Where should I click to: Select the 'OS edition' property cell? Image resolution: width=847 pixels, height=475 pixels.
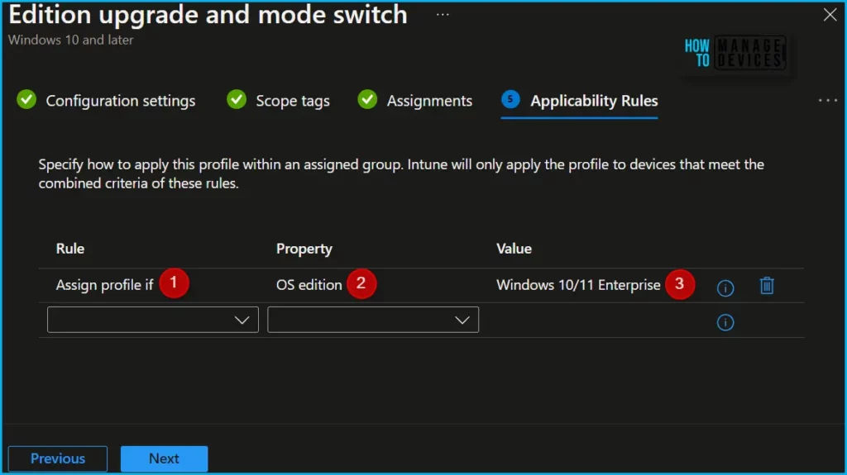[309, 285]
